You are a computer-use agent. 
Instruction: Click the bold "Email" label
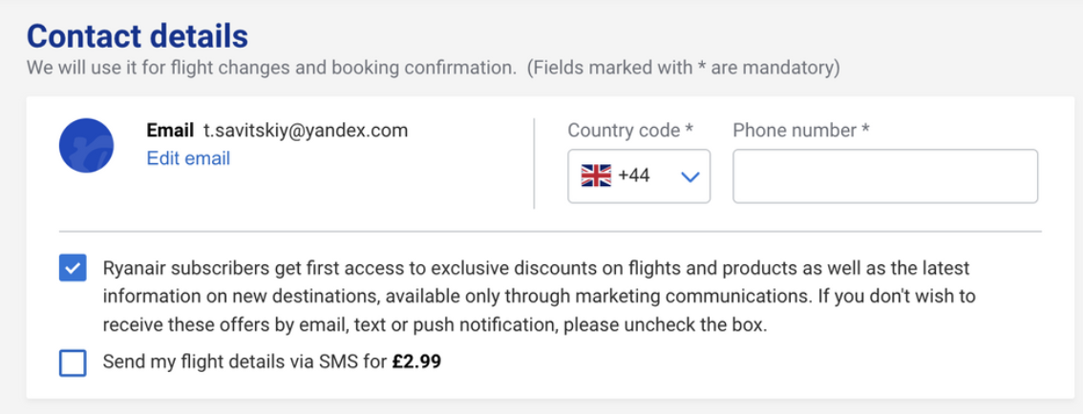pyautogui.click(x=170, y=130)
